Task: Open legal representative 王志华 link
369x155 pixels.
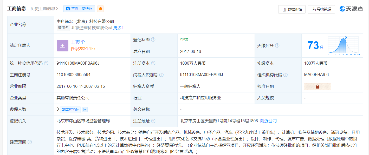Action: point(78,42)
